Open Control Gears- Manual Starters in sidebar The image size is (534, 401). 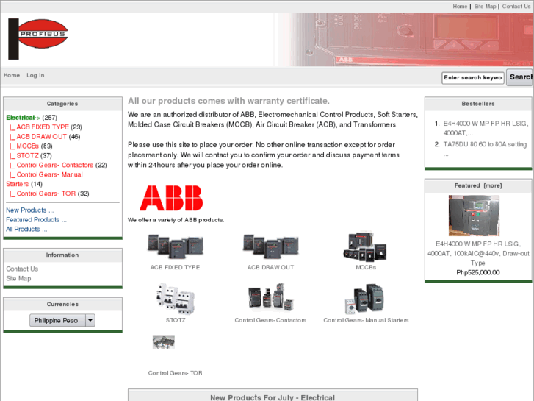(x=44, y=180)
